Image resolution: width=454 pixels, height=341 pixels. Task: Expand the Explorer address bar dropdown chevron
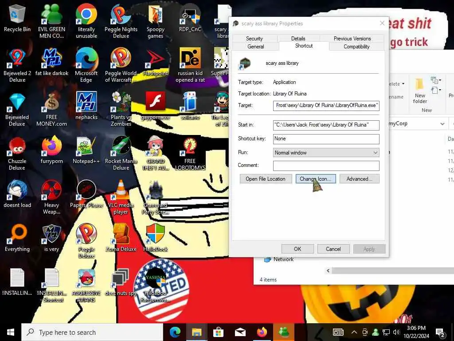(x=442, y=124)
